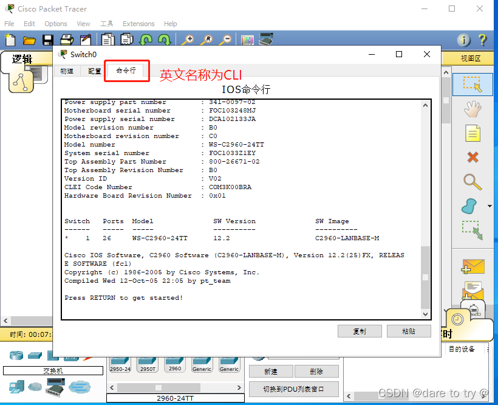The width and height of the screenshot is (498, 405).
Task: Choose the first Generic switch model
Action: pos(202,365)
